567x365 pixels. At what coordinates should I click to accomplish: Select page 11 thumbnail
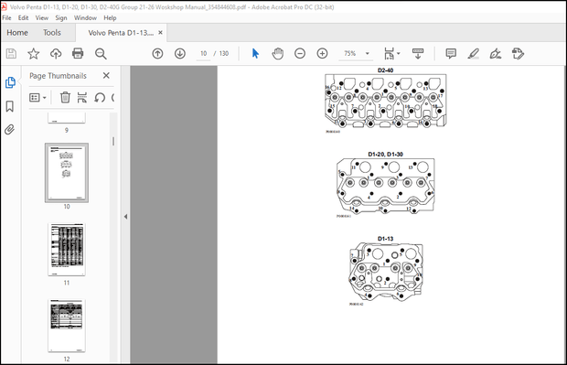point(67,249)
